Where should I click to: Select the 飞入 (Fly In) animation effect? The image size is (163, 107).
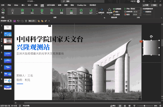42,11
